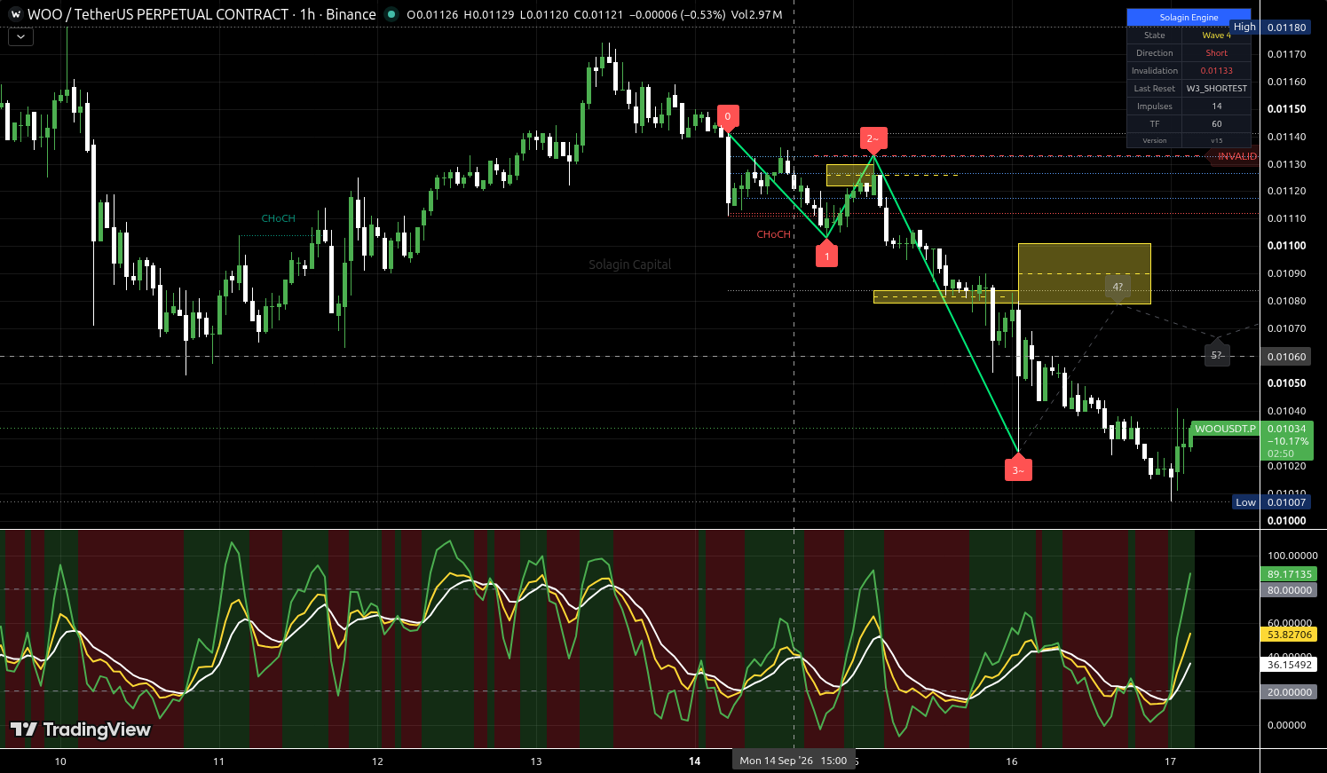Click the Low label on price axis

(1246, 502)
